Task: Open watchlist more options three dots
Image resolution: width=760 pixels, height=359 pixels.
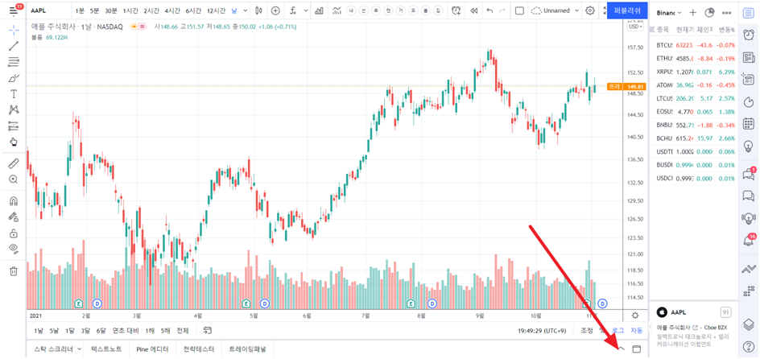Action: tap(726, 13)
